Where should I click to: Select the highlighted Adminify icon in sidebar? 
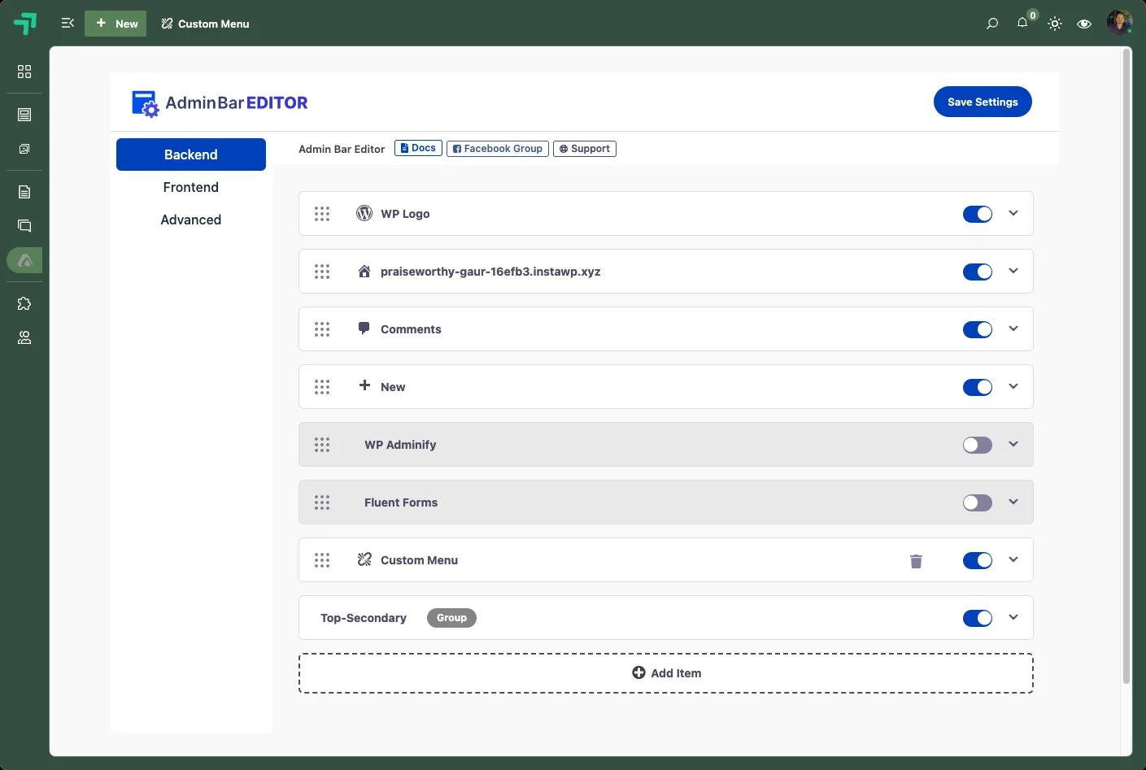coord(24,260)
